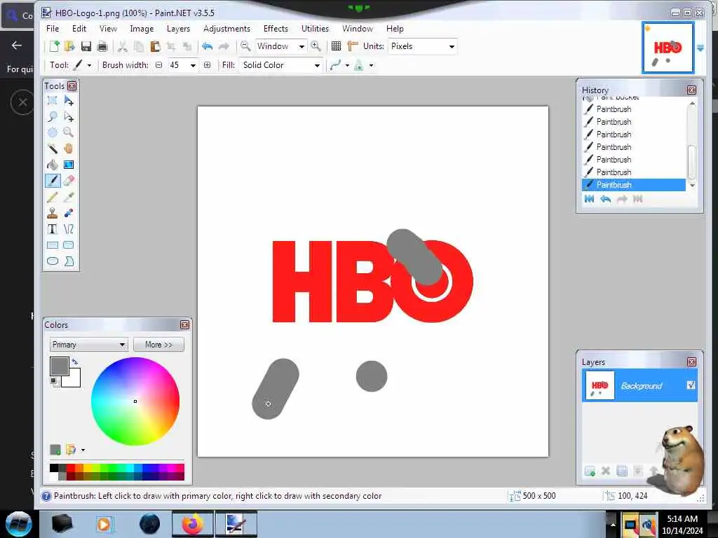Select the Rectangle shape tool
Image resolution: width=718 pixels, height=538 pixels.
point(53,245)
